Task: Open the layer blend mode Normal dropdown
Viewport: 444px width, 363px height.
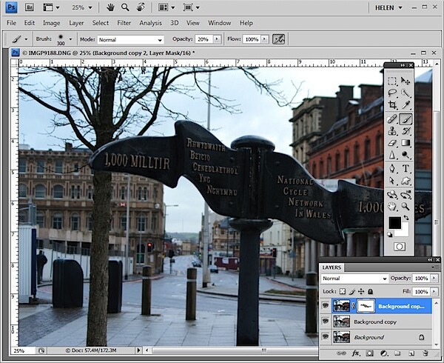Action: tap(354, 279)
